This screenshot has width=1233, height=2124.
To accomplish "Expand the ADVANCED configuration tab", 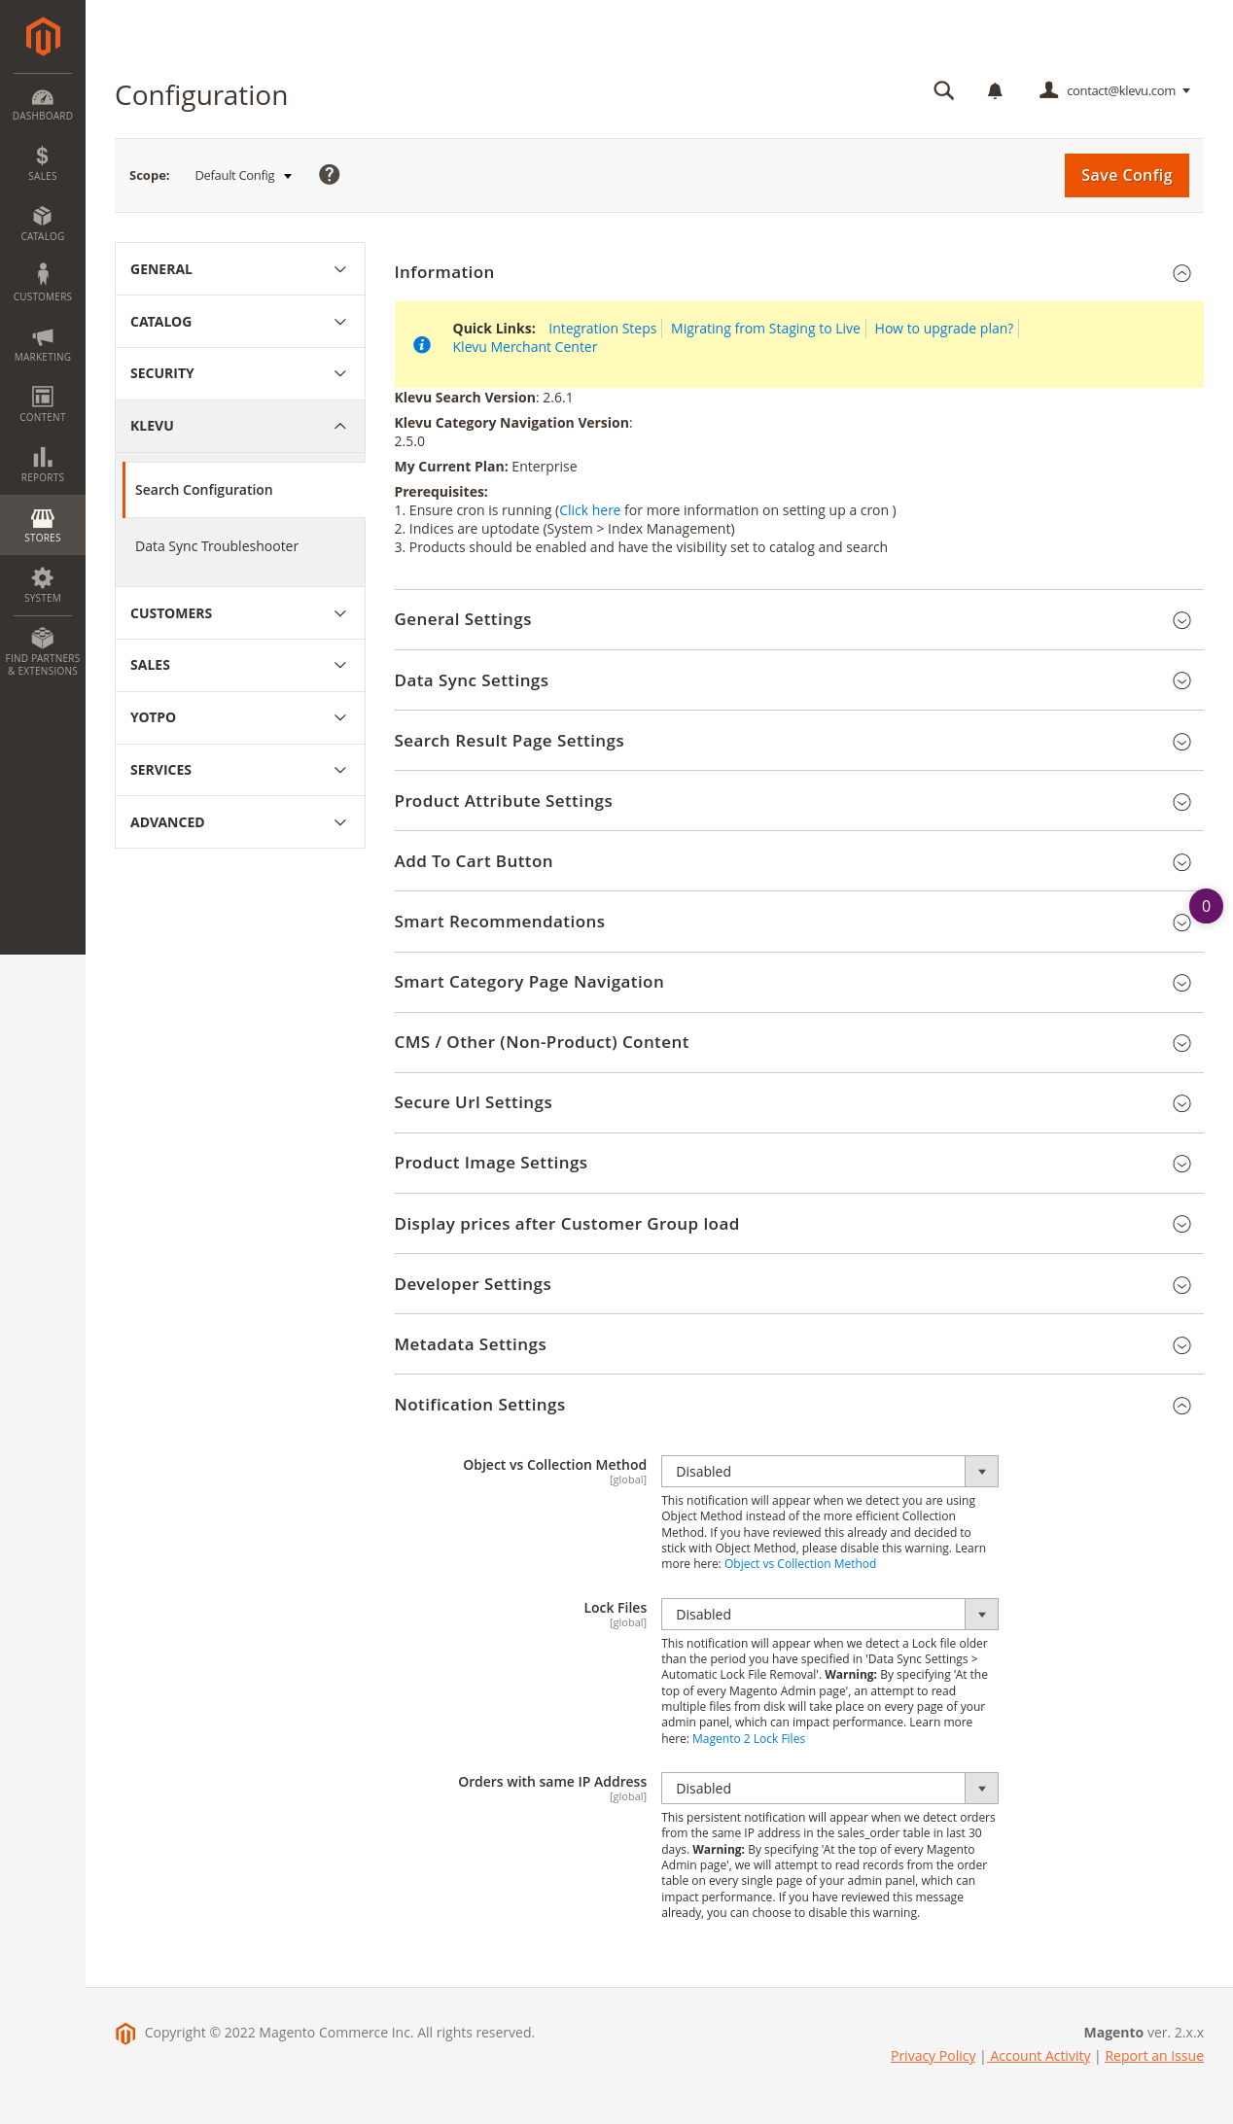I will pyautogui.click(x=239, y=822).
